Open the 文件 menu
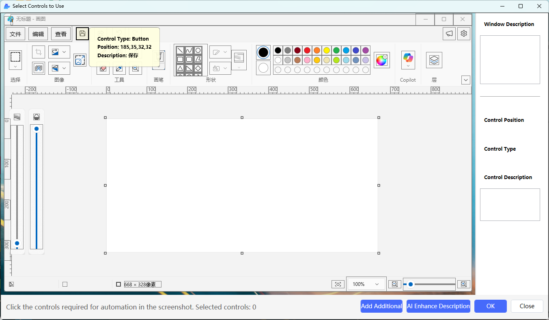Screen dimensions: 549x320 [x=15, y=34]
